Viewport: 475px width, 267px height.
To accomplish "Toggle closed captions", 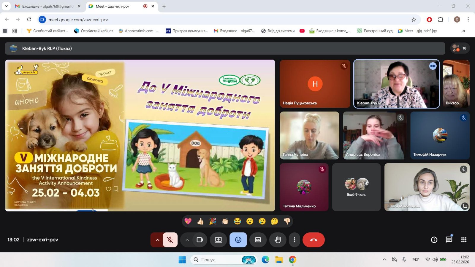I will pos(258,240).
